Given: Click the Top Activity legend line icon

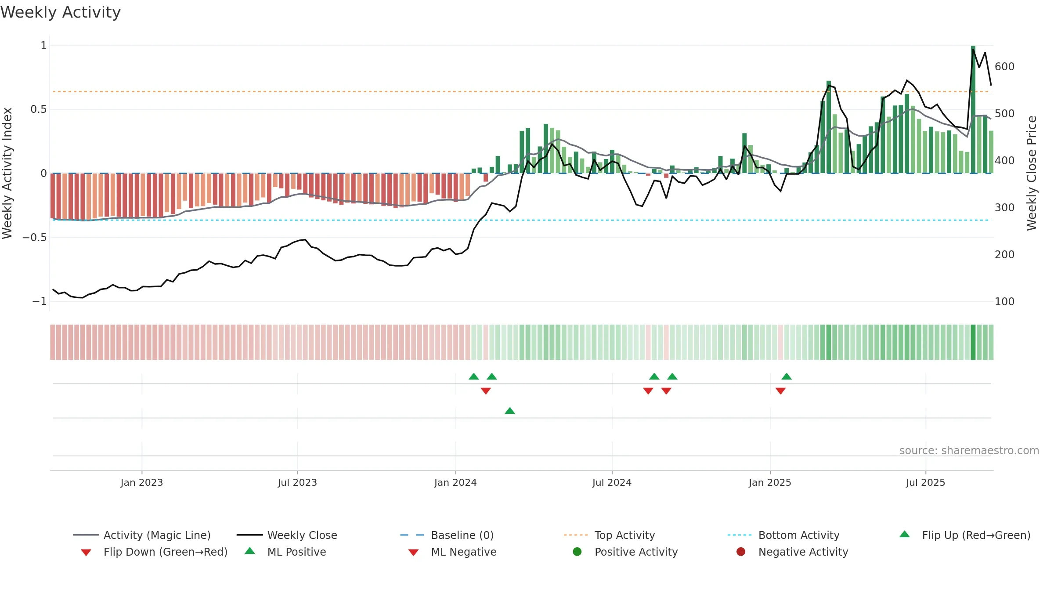Looking at the screenshot, I should (x=576, y=535).
